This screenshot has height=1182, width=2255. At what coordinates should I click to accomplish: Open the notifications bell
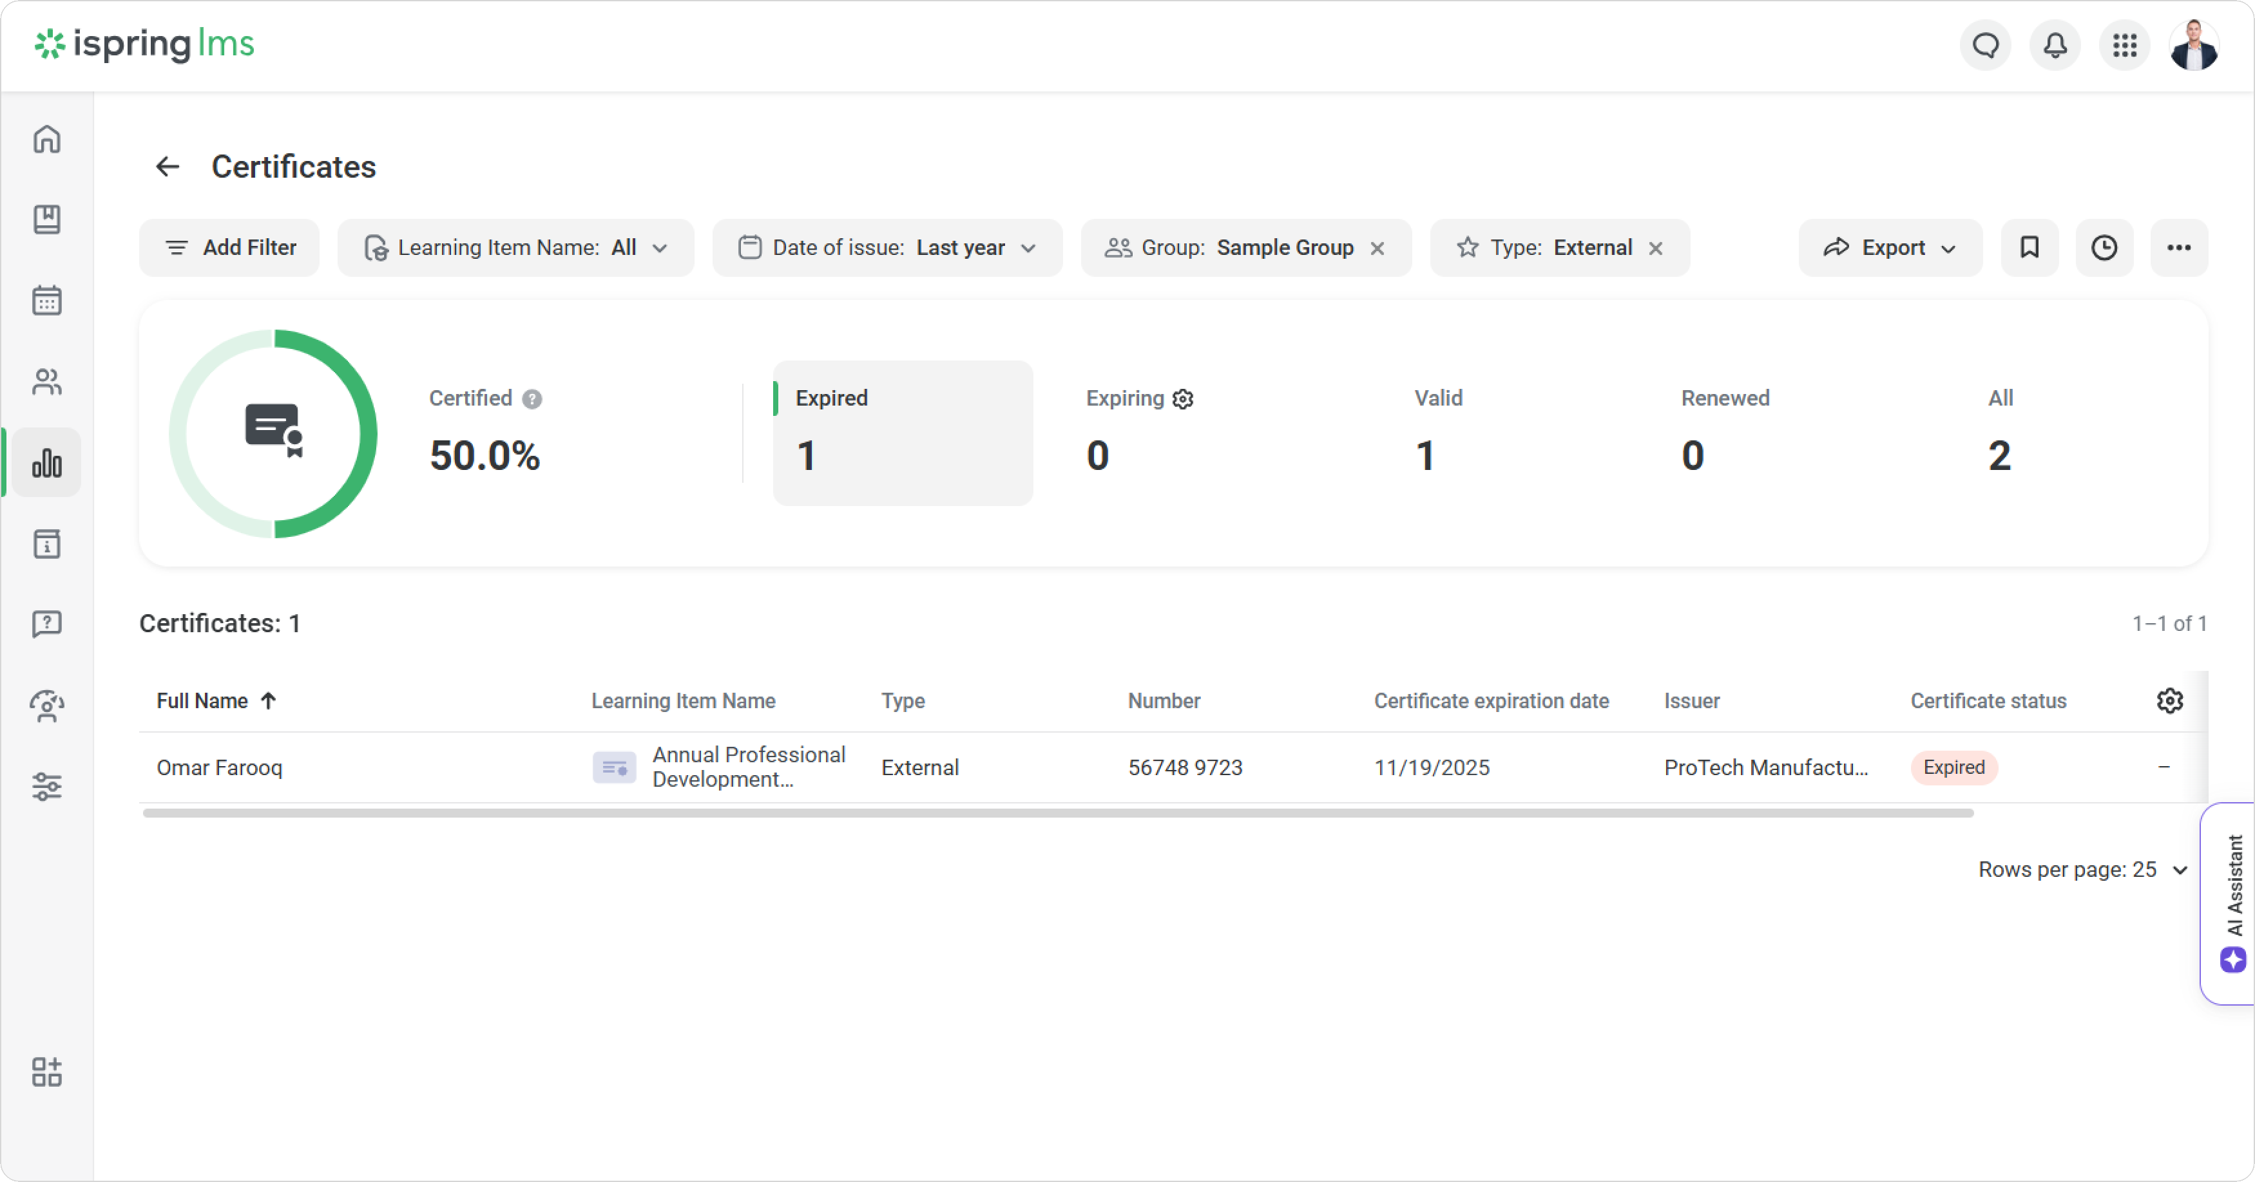[2055, 44]
